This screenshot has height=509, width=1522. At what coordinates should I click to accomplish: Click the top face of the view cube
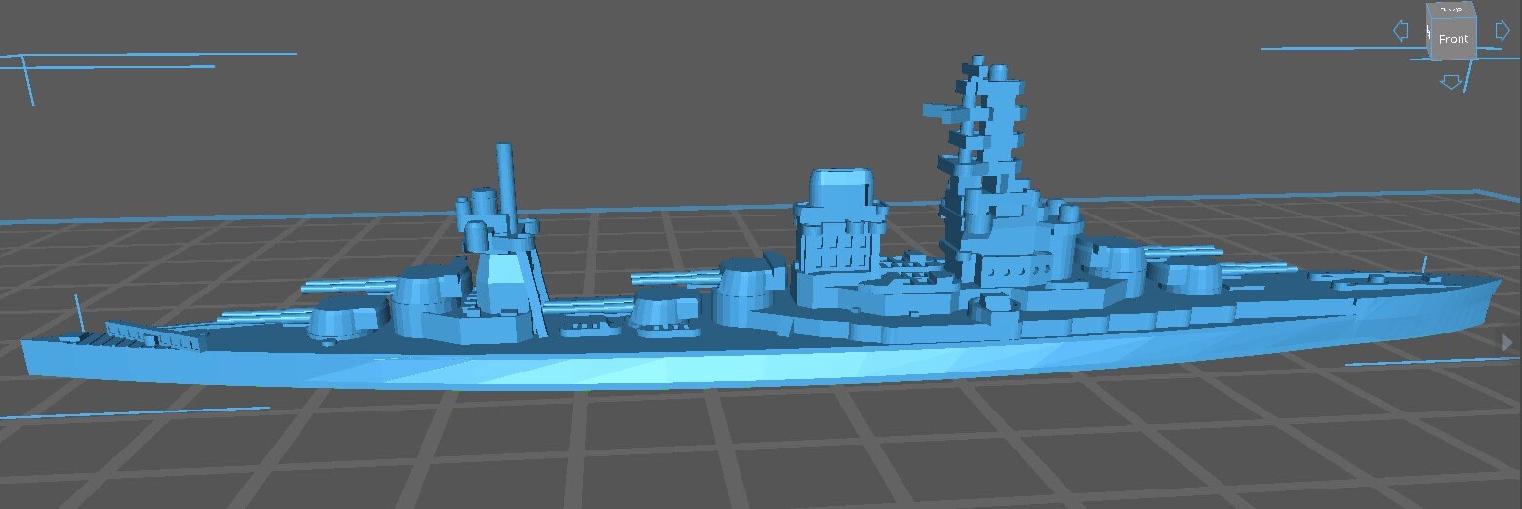pos(1453,10)
